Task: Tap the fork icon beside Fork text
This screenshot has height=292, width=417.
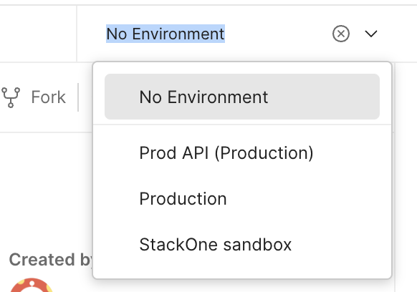Action: [x=11, y=97]
